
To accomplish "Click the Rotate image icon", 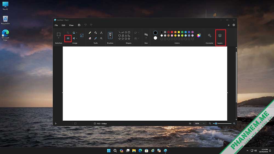I will click(74, 33).
